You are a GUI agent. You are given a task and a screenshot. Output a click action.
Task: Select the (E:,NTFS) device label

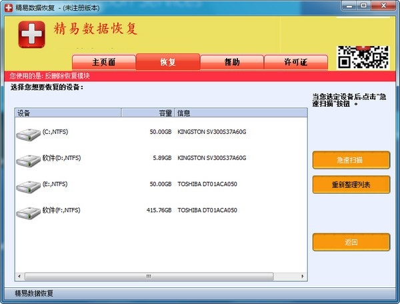point(55,184)
